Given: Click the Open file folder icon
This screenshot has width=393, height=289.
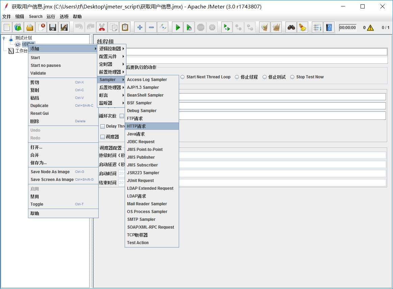Looking at the screenshot, I should click(30, 27).
